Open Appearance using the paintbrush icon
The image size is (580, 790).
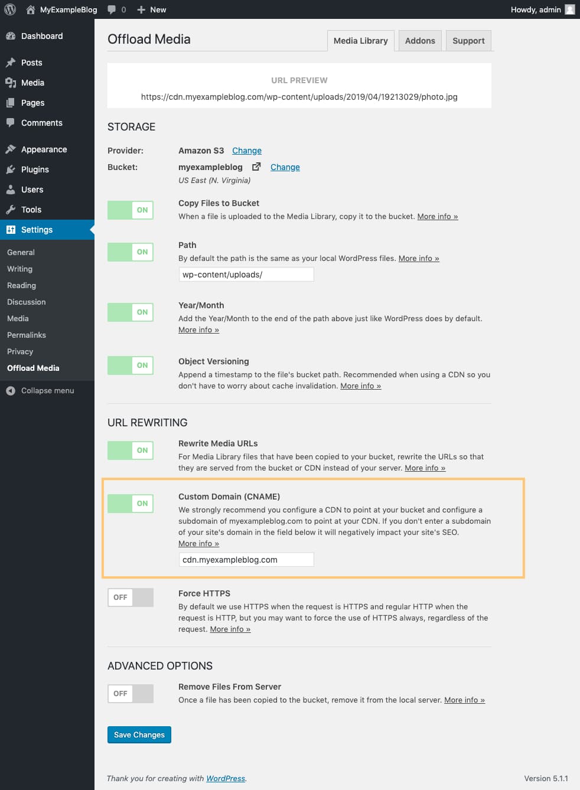(12, 149)
